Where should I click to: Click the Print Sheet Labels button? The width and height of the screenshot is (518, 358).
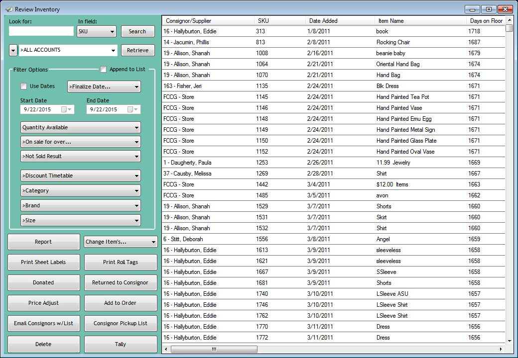[x=43, y=262]
